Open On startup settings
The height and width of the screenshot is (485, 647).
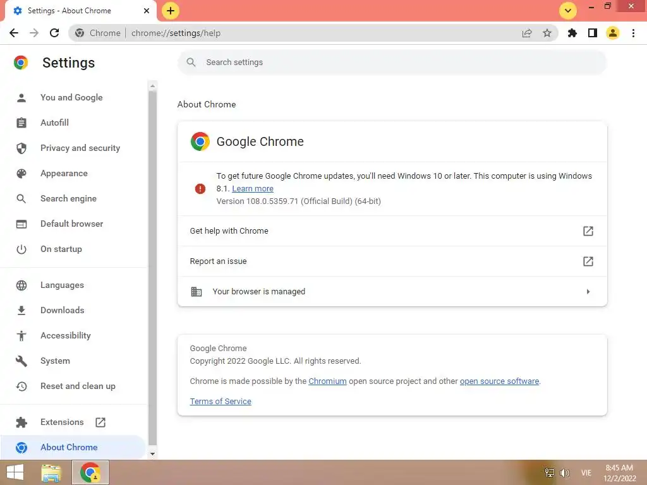[x=61, y=249]
